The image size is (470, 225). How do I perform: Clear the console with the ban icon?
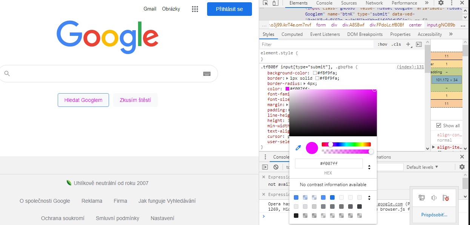pos(276,167)
